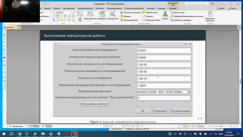
Task: Open ribbon zoom level 172,63% dropdown
Action: tap(70, 13)
